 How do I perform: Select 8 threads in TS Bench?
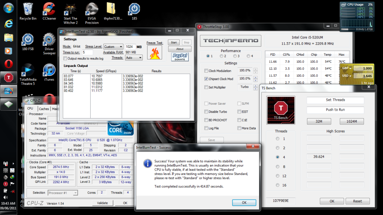277,166
